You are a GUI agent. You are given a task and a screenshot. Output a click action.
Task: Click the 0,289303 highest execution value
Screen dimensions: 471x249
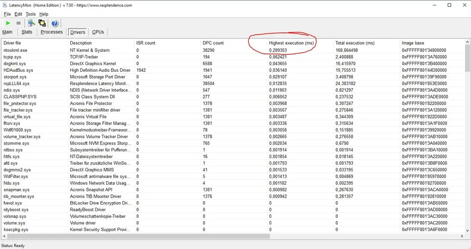click(278, 50)
